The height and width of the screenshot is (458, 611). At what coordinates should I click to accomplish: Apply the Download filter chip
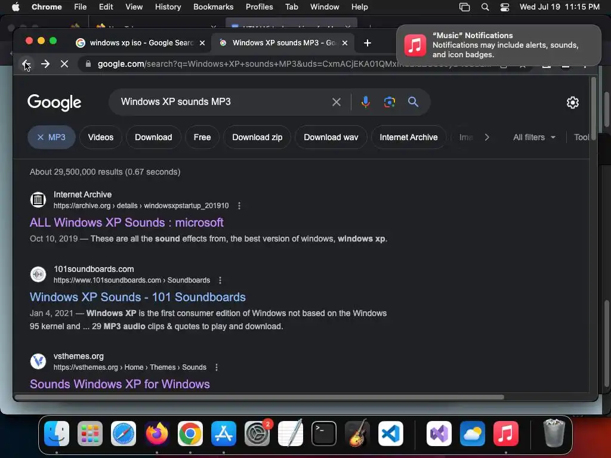click(x=153, y=137)
